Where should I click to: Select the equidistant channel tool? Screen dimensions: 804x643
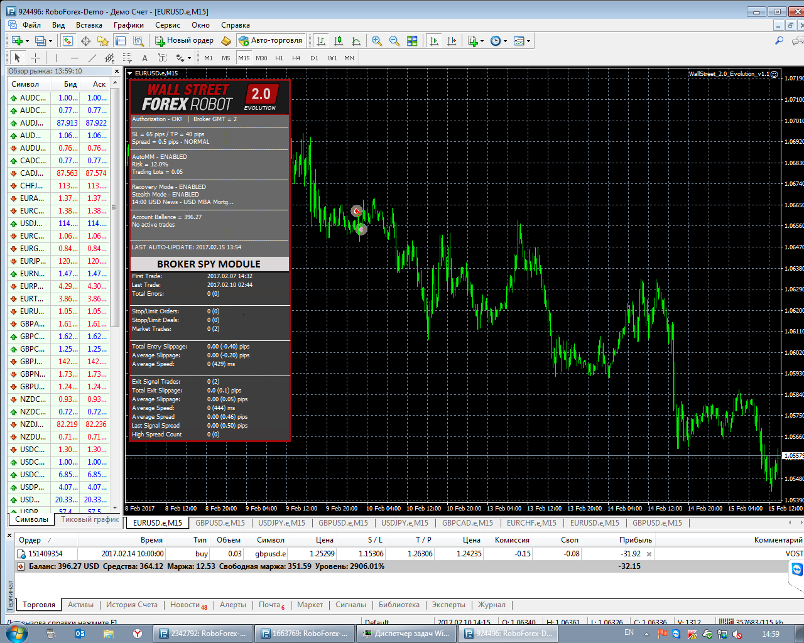click(x=109, y=58)
